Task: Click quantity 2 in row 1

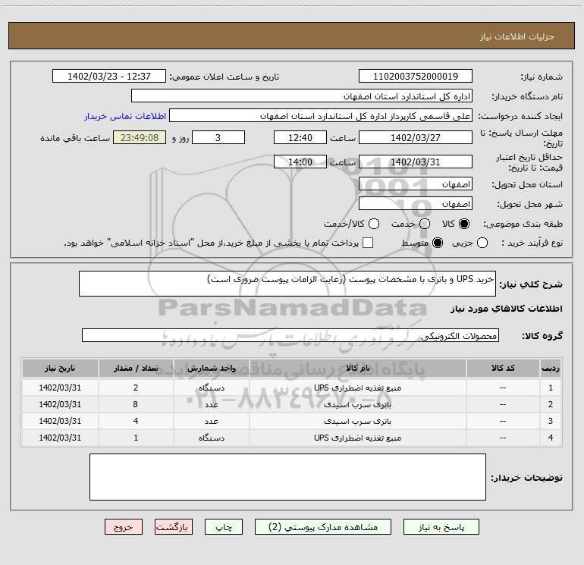Action: (136, 388)
